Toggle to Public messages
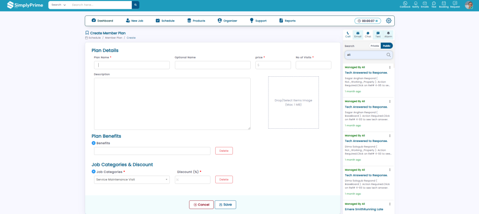Screen dimensions: 479x214 pos(387,46)
